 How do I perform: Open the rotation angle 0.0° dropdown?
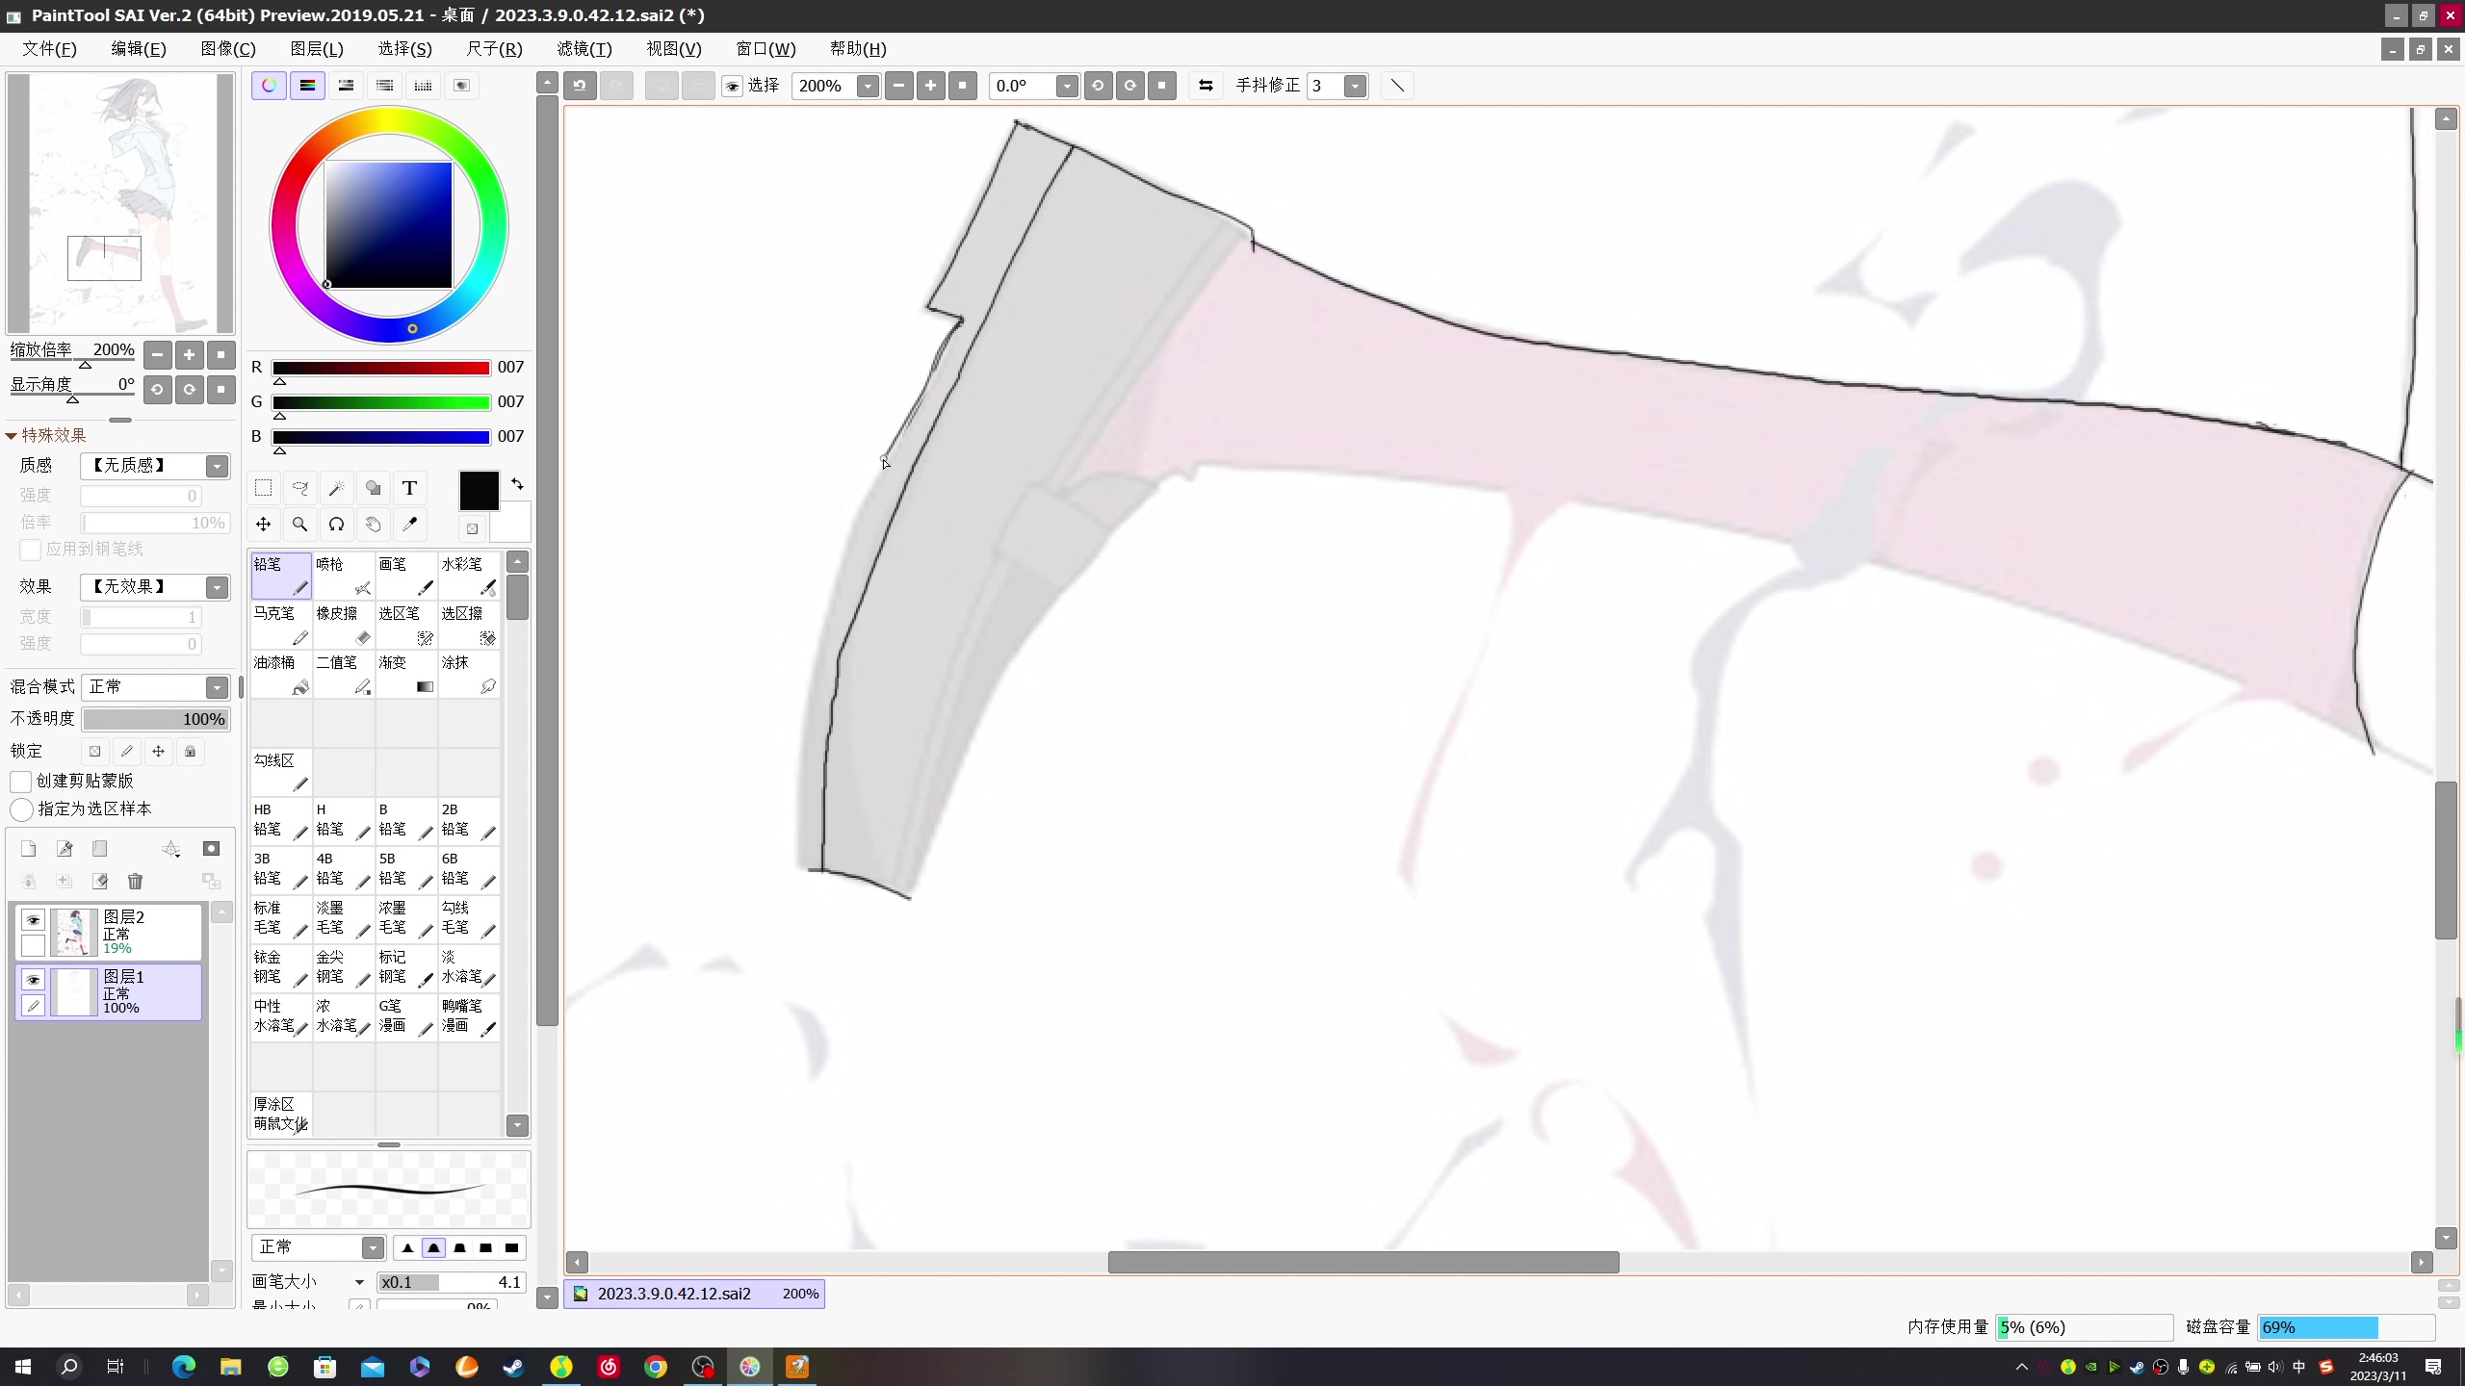[x=1066, y=86]
